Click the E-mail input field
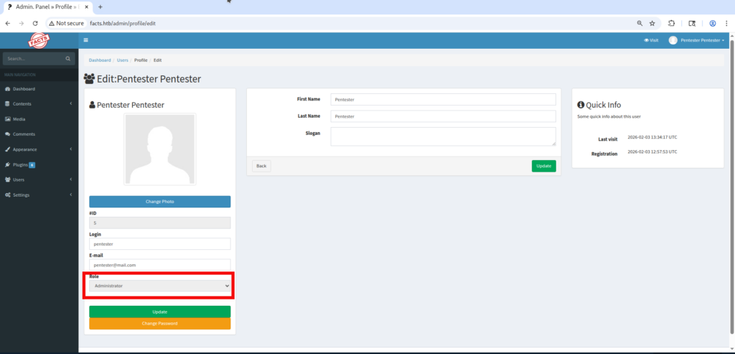The height and width of the screenshot is (354, 735). [160, 265]
